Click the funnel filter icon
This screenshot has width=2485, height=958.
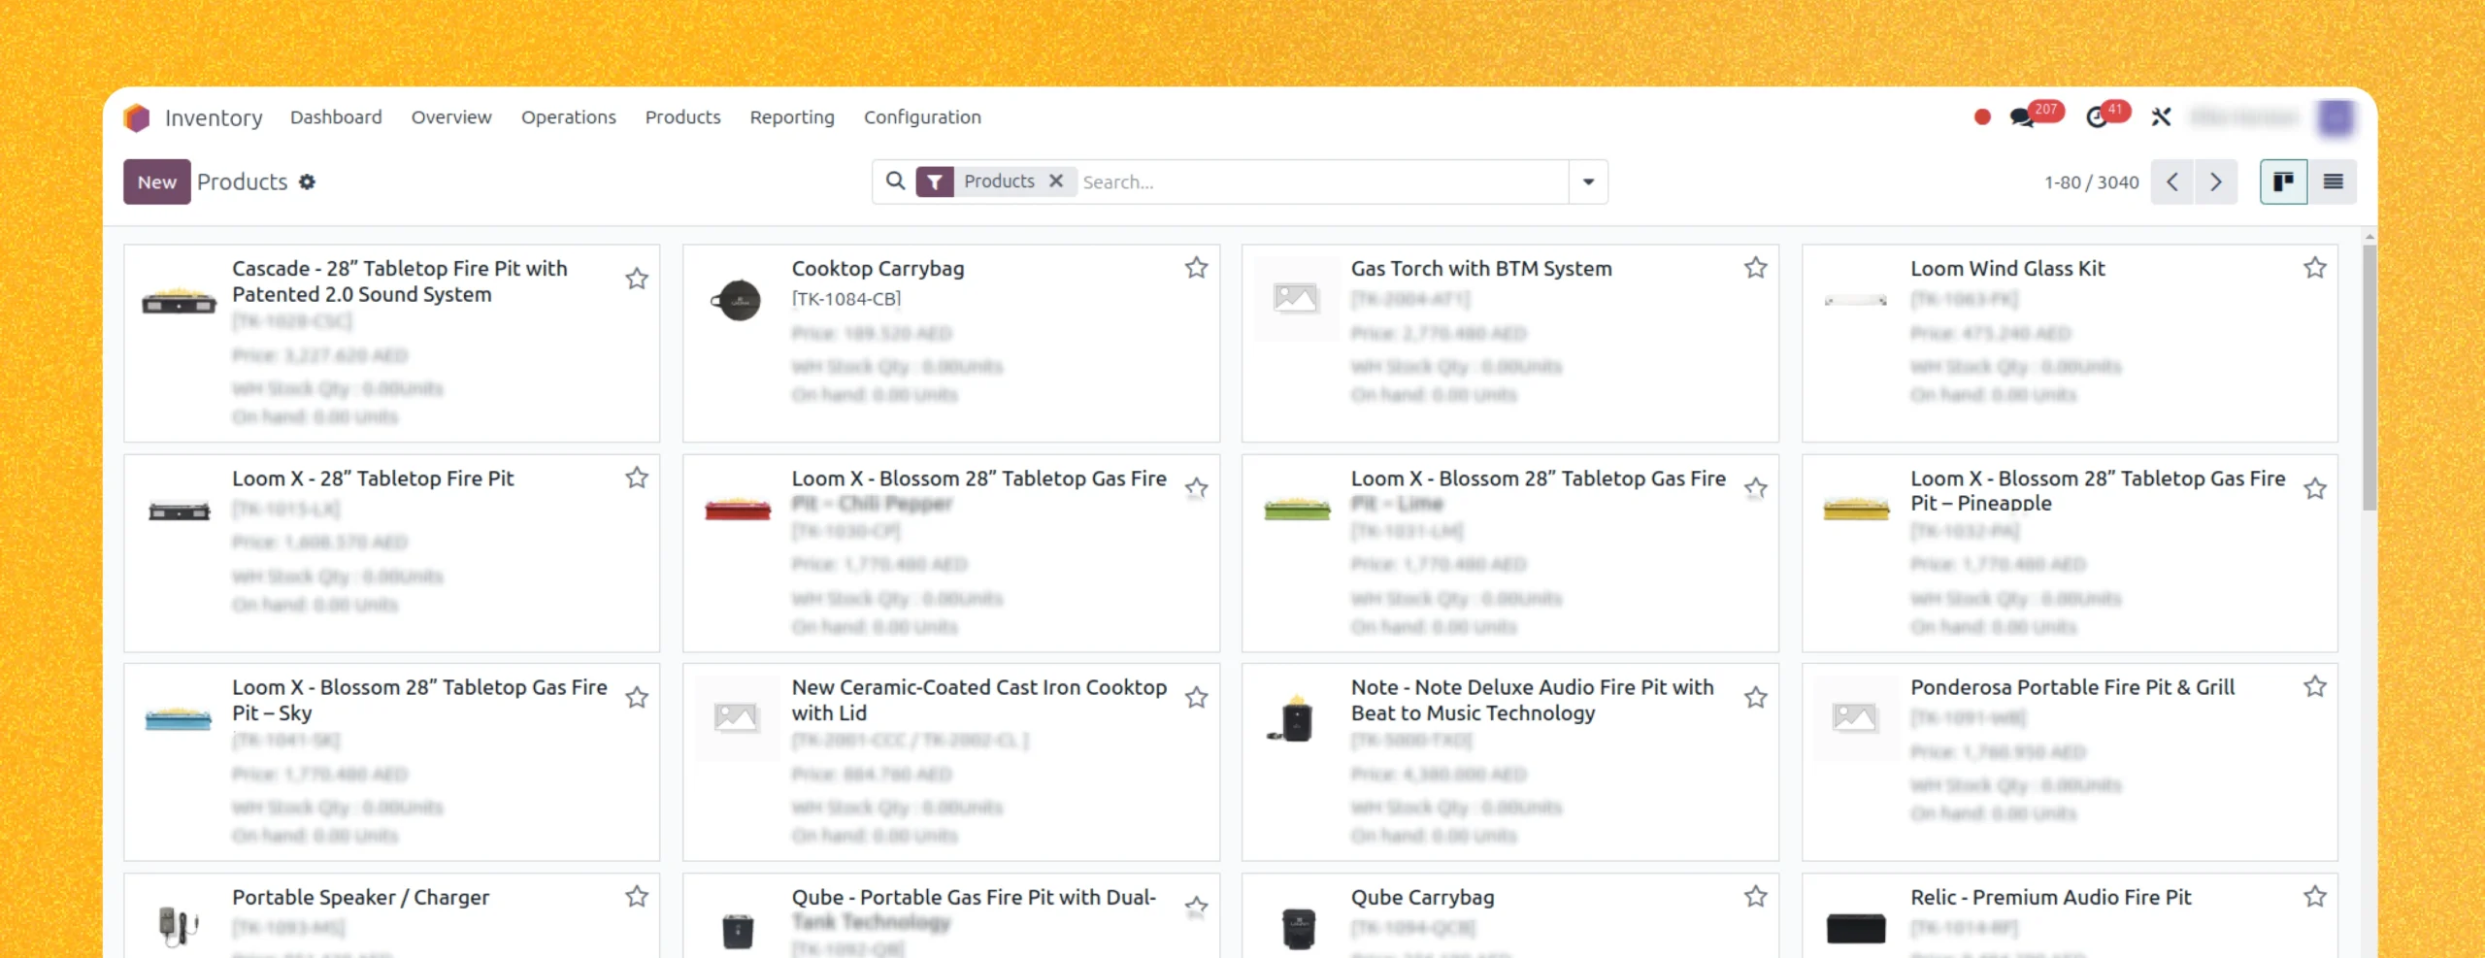(x=935, y=182)
